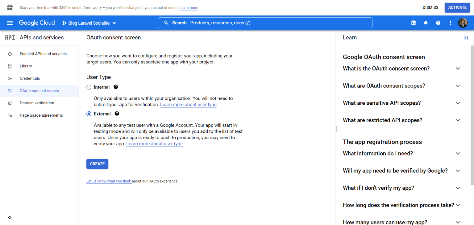This screenshot has width=474, height=225.
Task: Open the three-dot settings menu
Action: pos(451,23)
